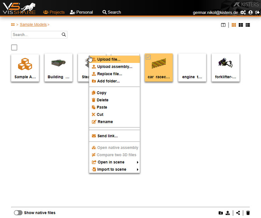Open the forklifter model tile
The height and width of the screenshot is (218, 261).
coord(225,67)
